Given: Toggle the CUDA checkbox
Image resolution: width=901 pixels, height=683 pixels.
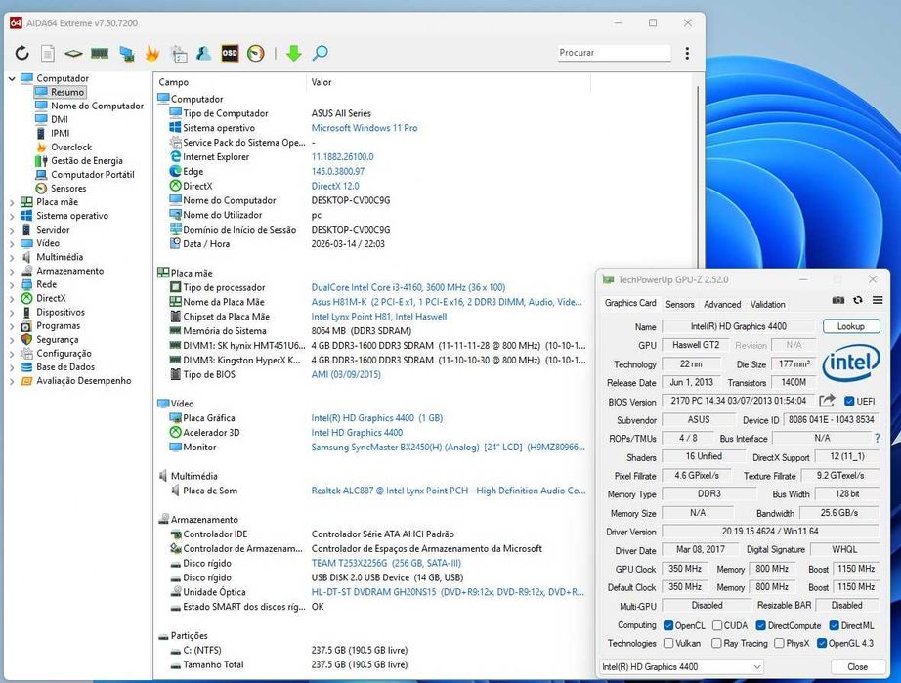Looking at the screenshot, I should [x=717, y=625].
